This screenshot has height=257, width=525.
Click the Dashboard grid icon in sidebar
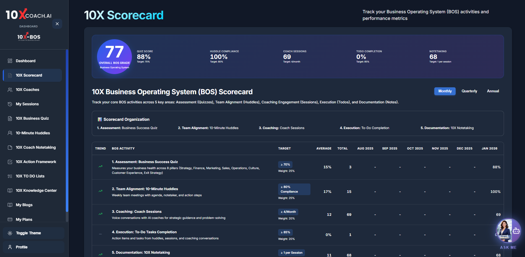[10, 61]
